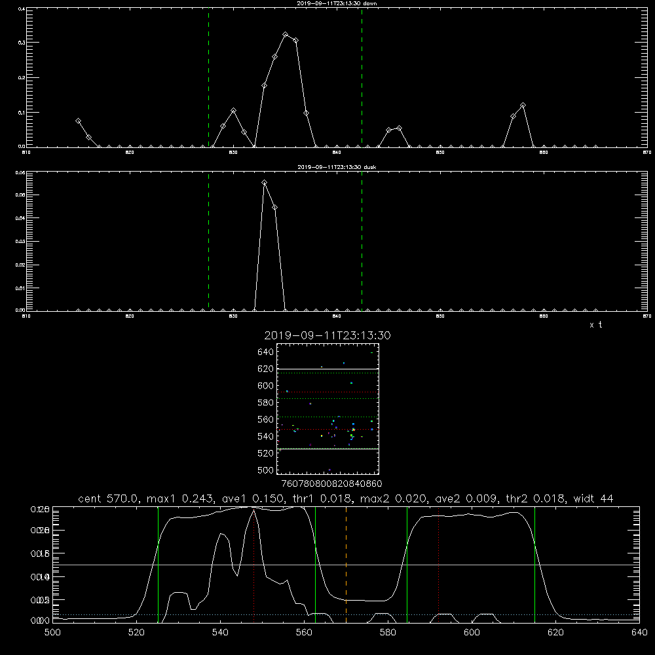The width and height of the screenshot is (655, 655).
Task: Click upper red dotted line in scatter image panel
Action: (327, 392)
